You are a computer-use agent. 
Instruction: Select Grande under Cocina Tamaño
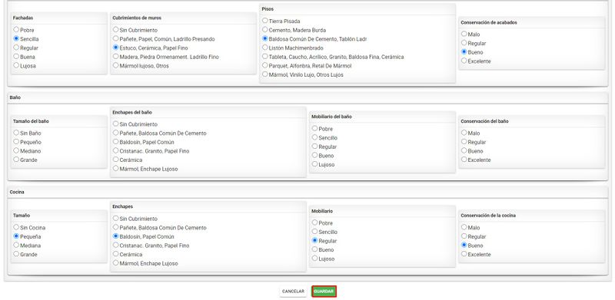coord(16,254)
